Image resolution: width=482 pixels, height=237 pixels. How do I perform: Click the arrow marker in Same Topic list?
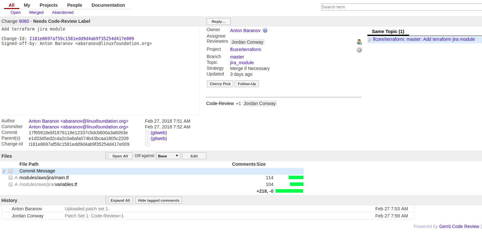(x=370, y=40)
